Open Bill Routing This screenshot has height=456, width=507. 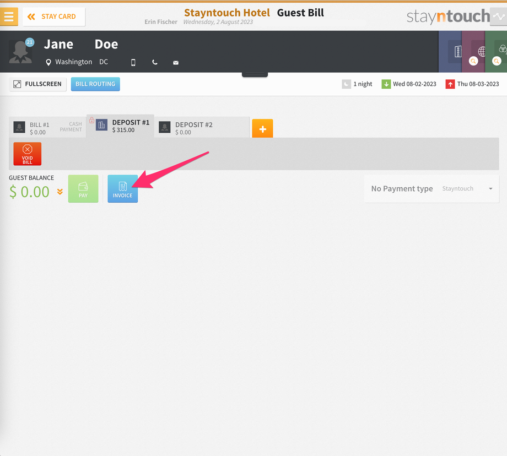pyautogui.click(x=95, y=84)
